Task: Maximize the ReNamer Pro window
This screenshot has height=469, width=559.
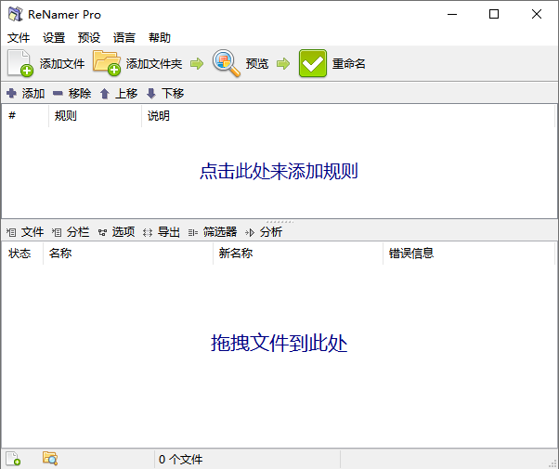Action: 494,14
